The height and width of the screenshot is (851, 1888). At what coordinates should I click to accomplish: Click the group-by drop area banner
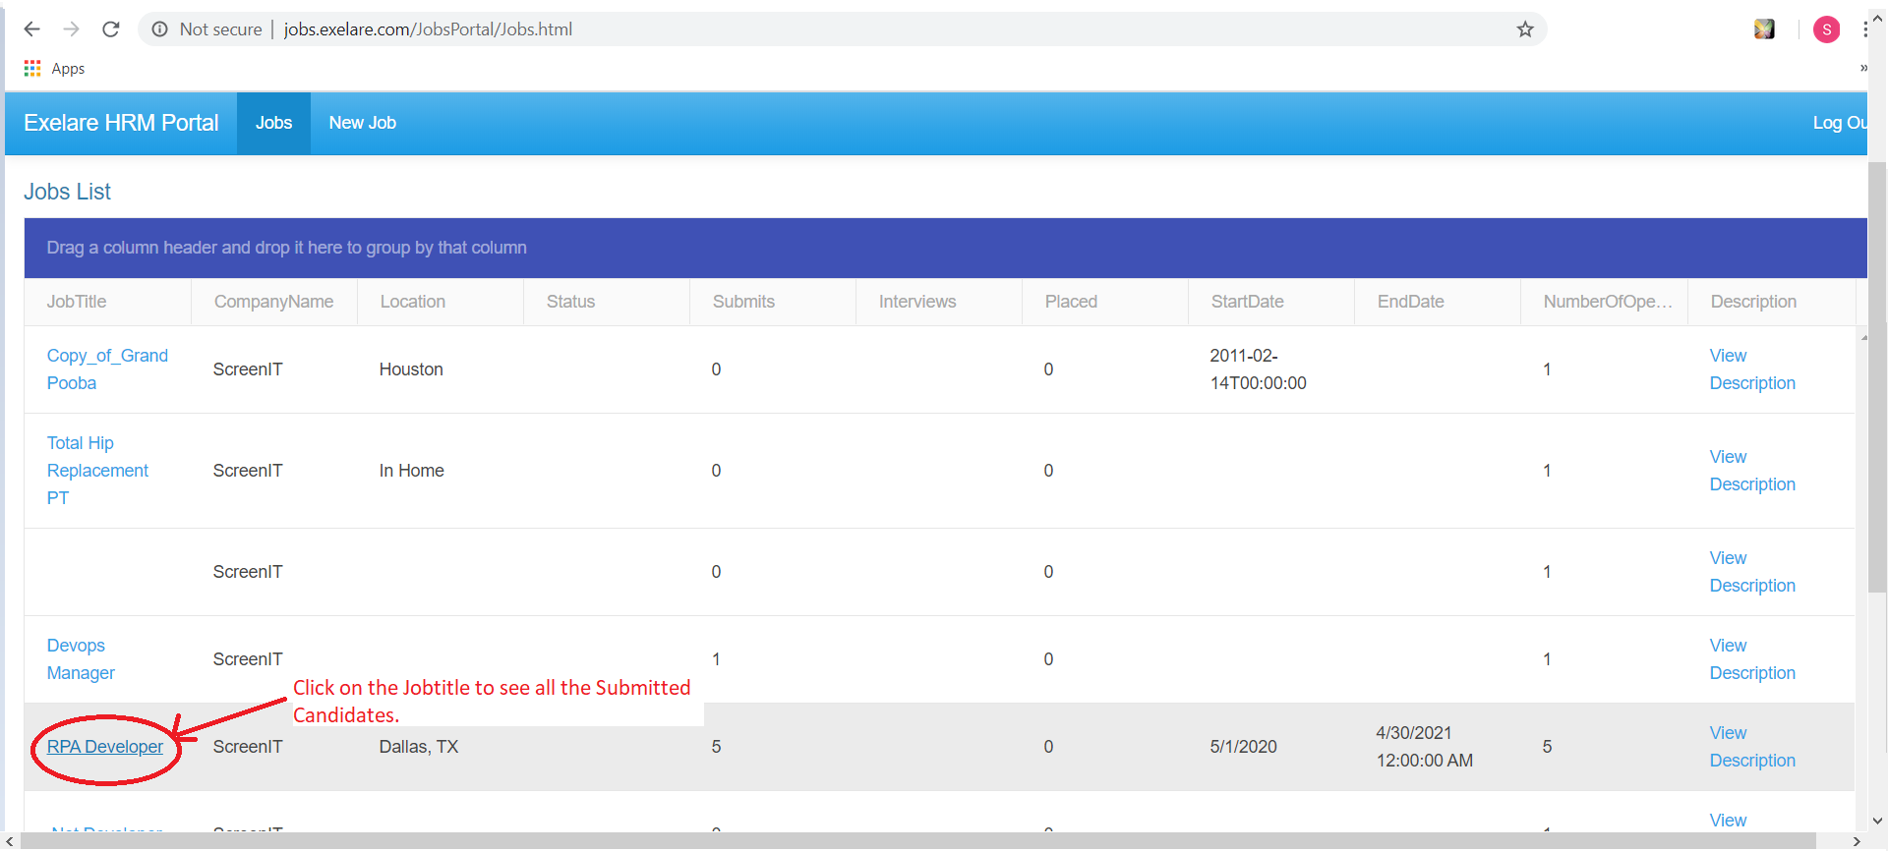tap(945, 248)
